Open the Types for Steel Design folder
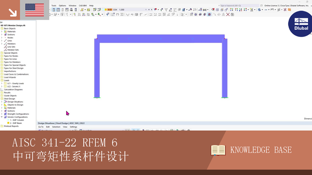The width and height of the screenshot is (312, 175). coord(14,68)
